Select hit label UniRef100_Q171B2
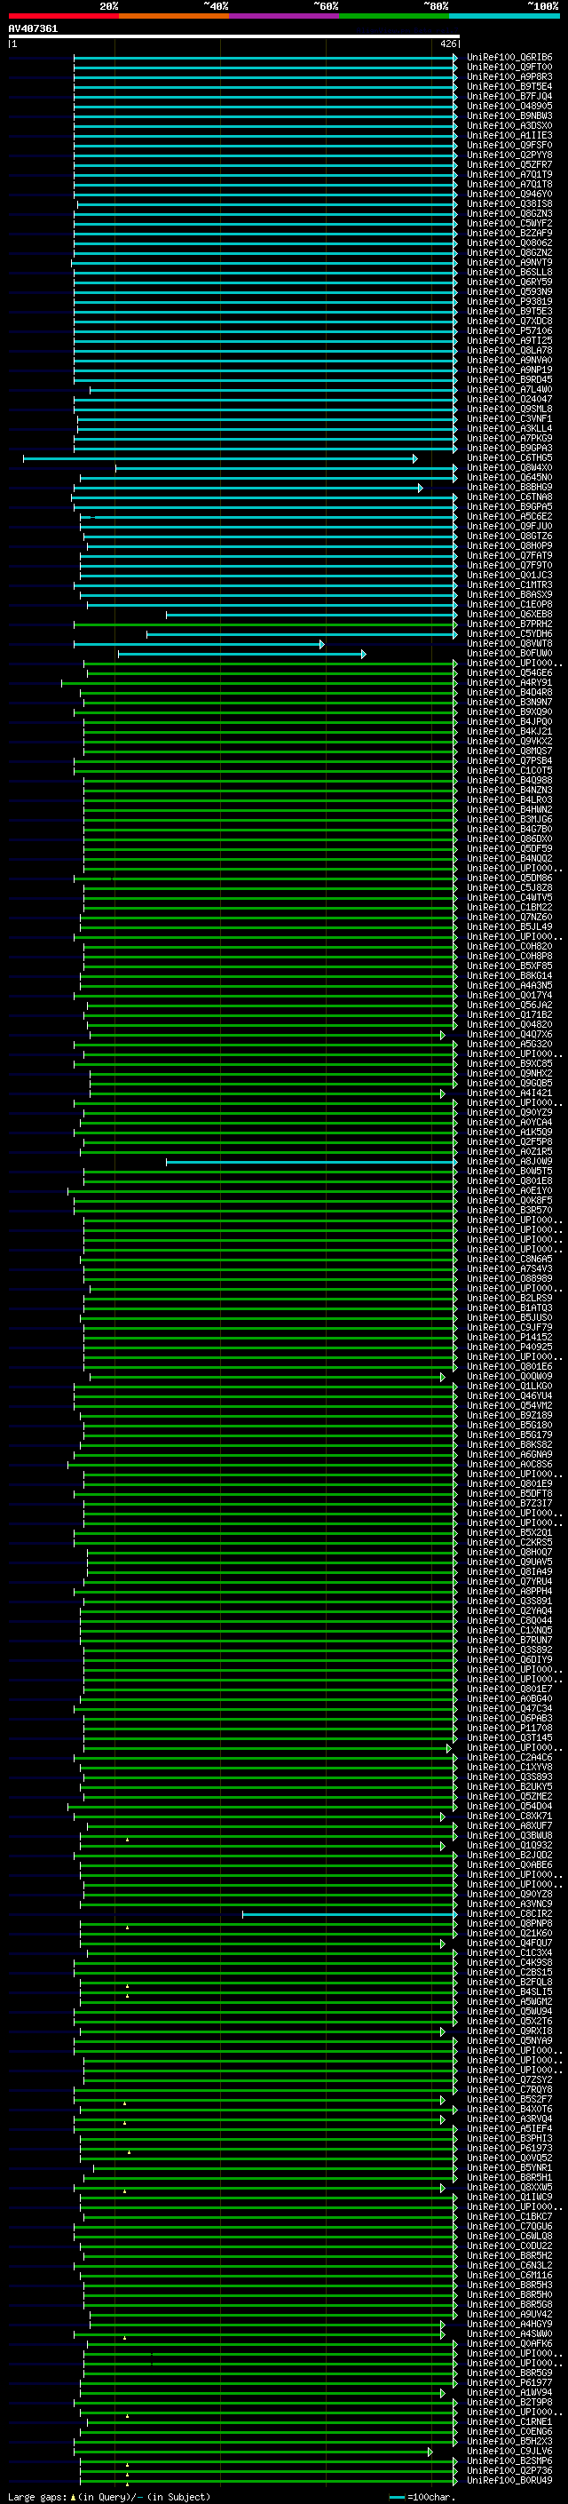 point(509,1014)
